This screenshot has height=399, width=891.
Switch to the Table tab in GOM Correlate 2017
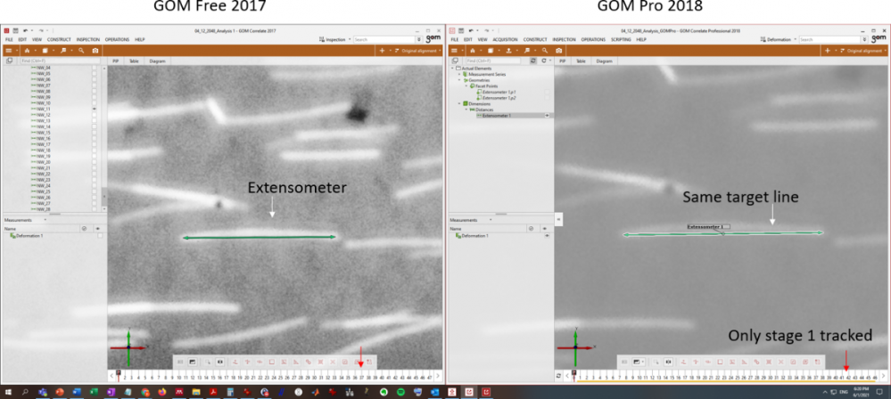pyautogui.click(x=134, y=61)
